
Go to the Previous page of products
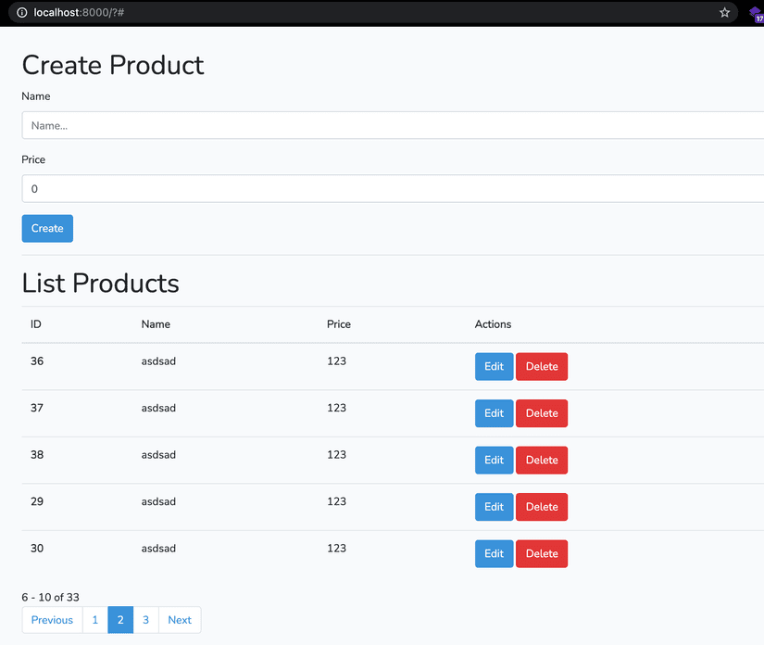point(51,619)
